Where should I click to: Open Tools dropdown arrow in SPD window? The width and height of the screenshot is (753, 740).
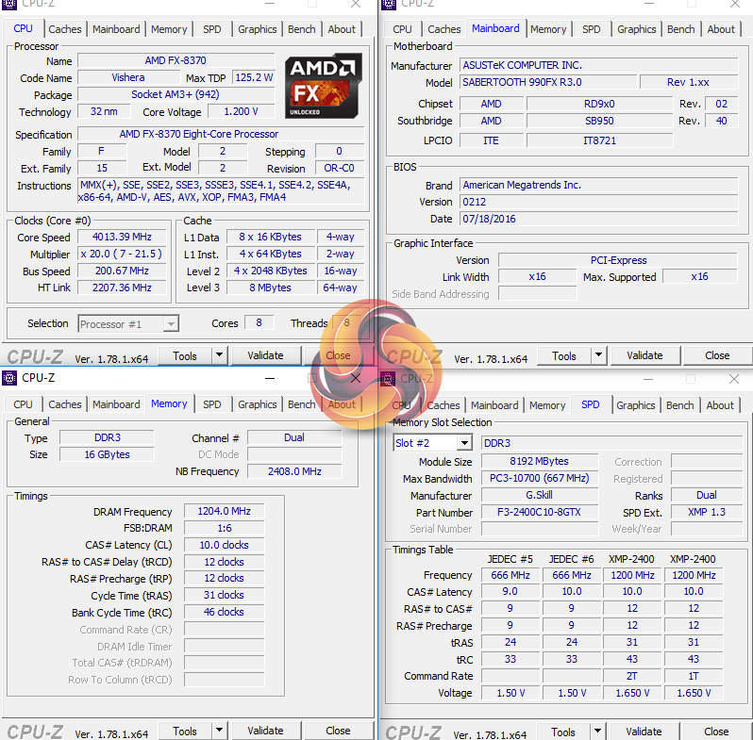coord(597,732)
